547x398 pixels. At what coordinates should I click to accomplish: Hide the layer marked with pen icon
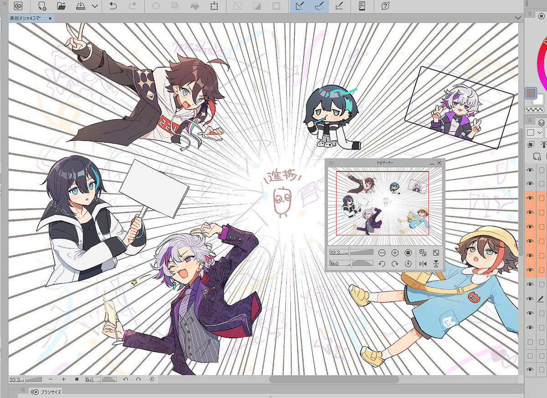tap(530, 299)
